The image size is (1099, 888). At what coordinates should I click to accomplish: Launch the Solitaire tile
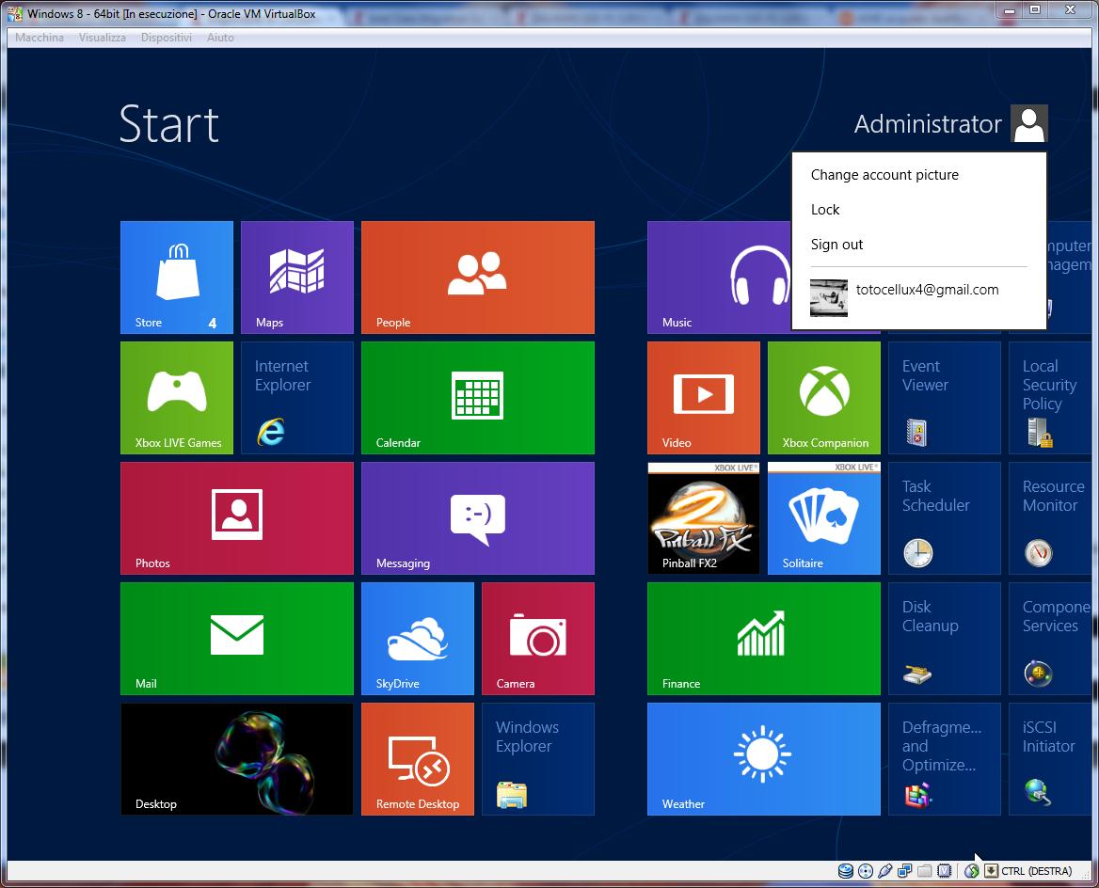824,518
